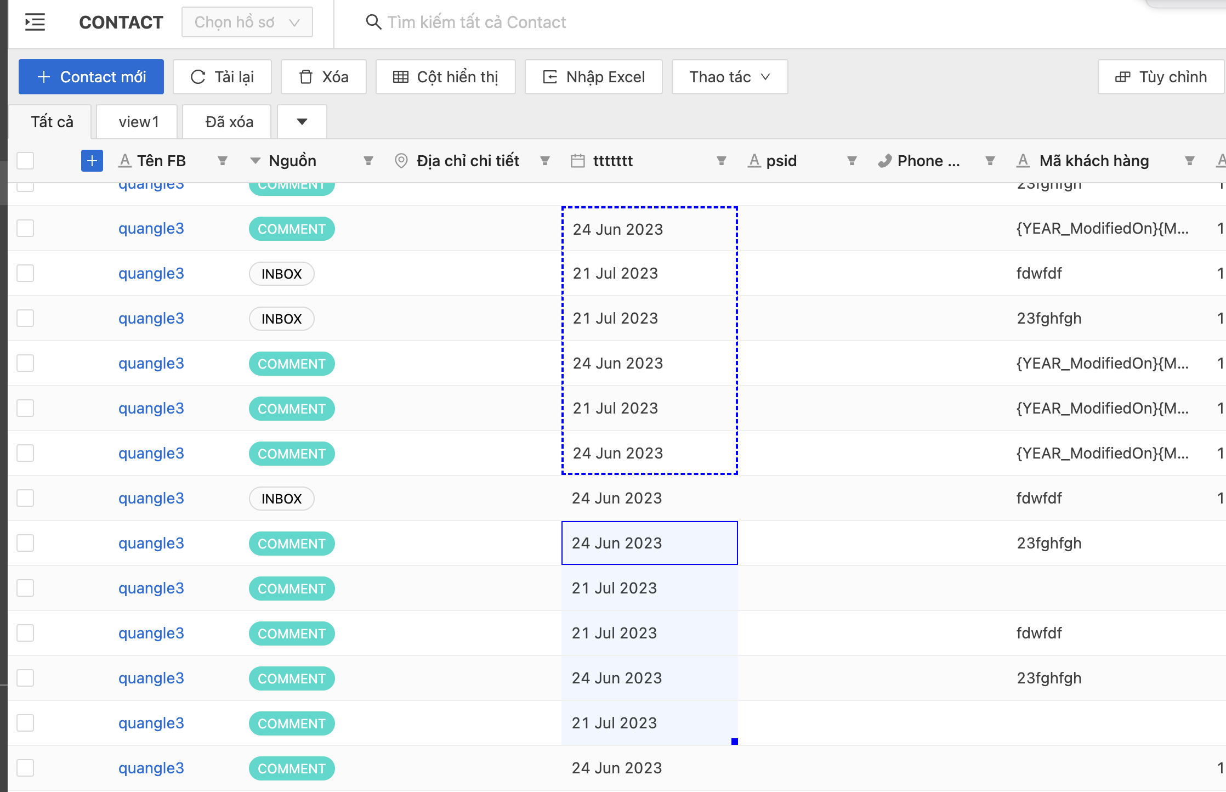Screen dimensions: 1226x792
Task: Click the filter icon on ttttttt column
Action: coord(721,161)
